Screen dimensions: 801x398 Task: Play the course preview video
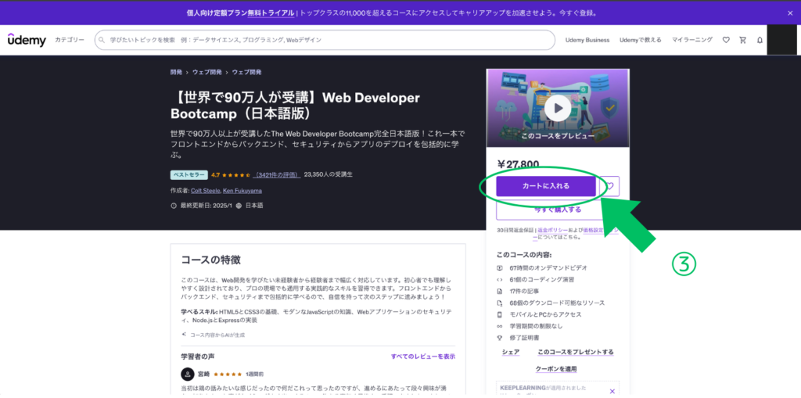coord(557,108)
